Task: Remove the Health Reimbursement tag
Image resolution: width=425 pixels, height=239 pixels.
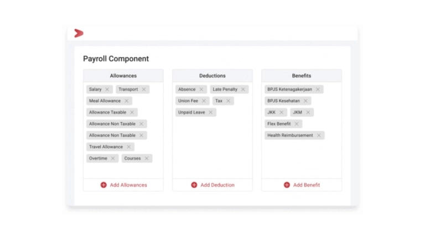Action: pyautogui.click(x=319, y=135)
